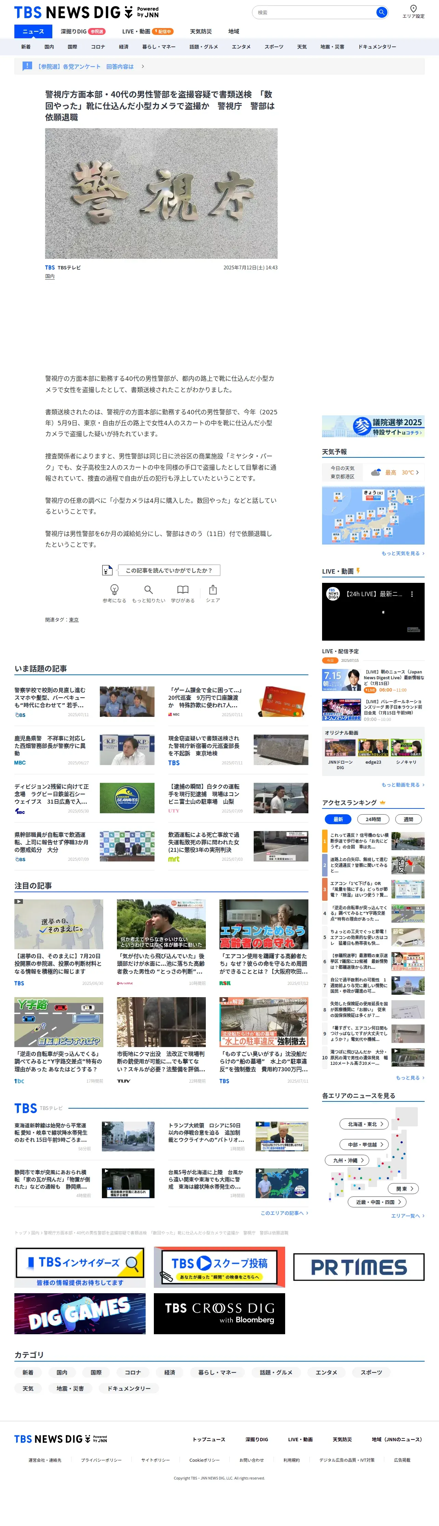Click the alert exclamation icon in notice bar
Image resolution: width=439 pixels, height=1526 pixels.
pos(27,66)
